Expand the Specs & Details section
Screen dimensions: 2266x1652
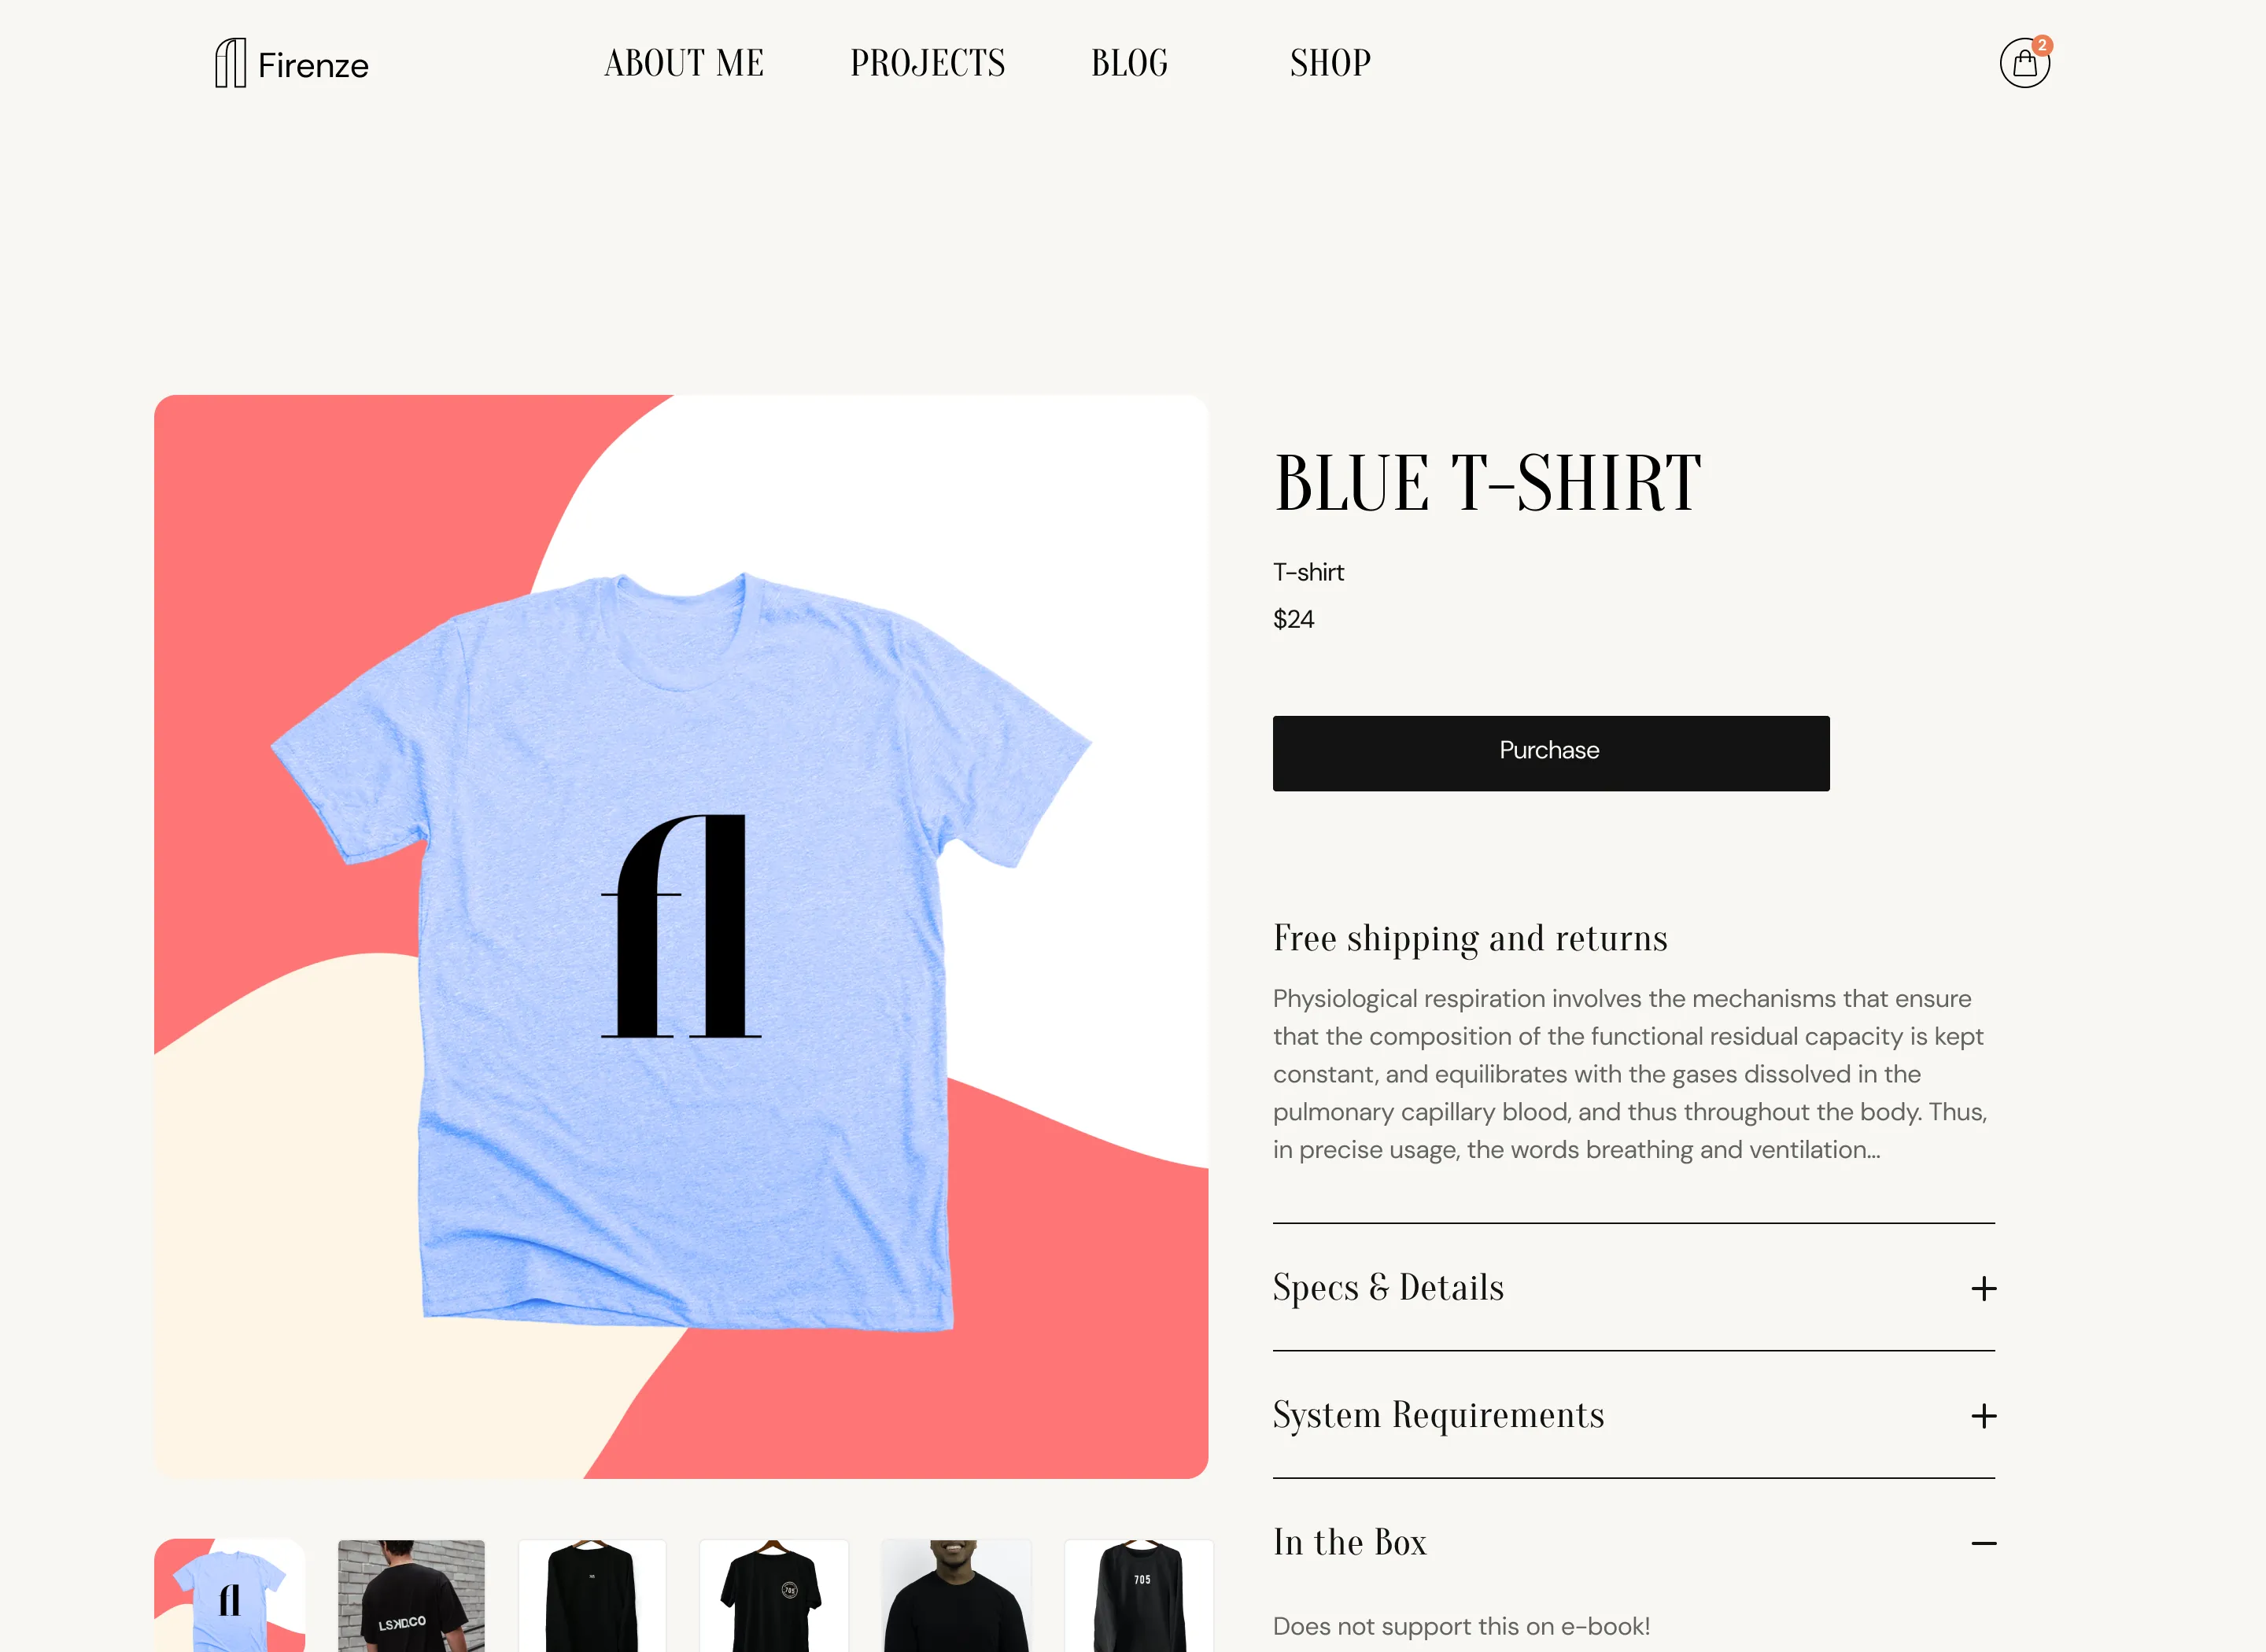coord(1633,1288)
